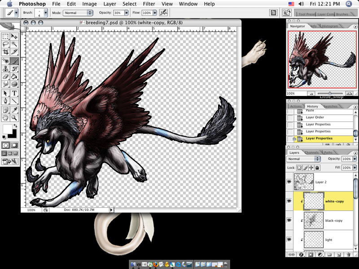Image resolution: width=359 pixels, height=269 pixels.
Task: Select the Dodge tool
Action: coord(14,84)
